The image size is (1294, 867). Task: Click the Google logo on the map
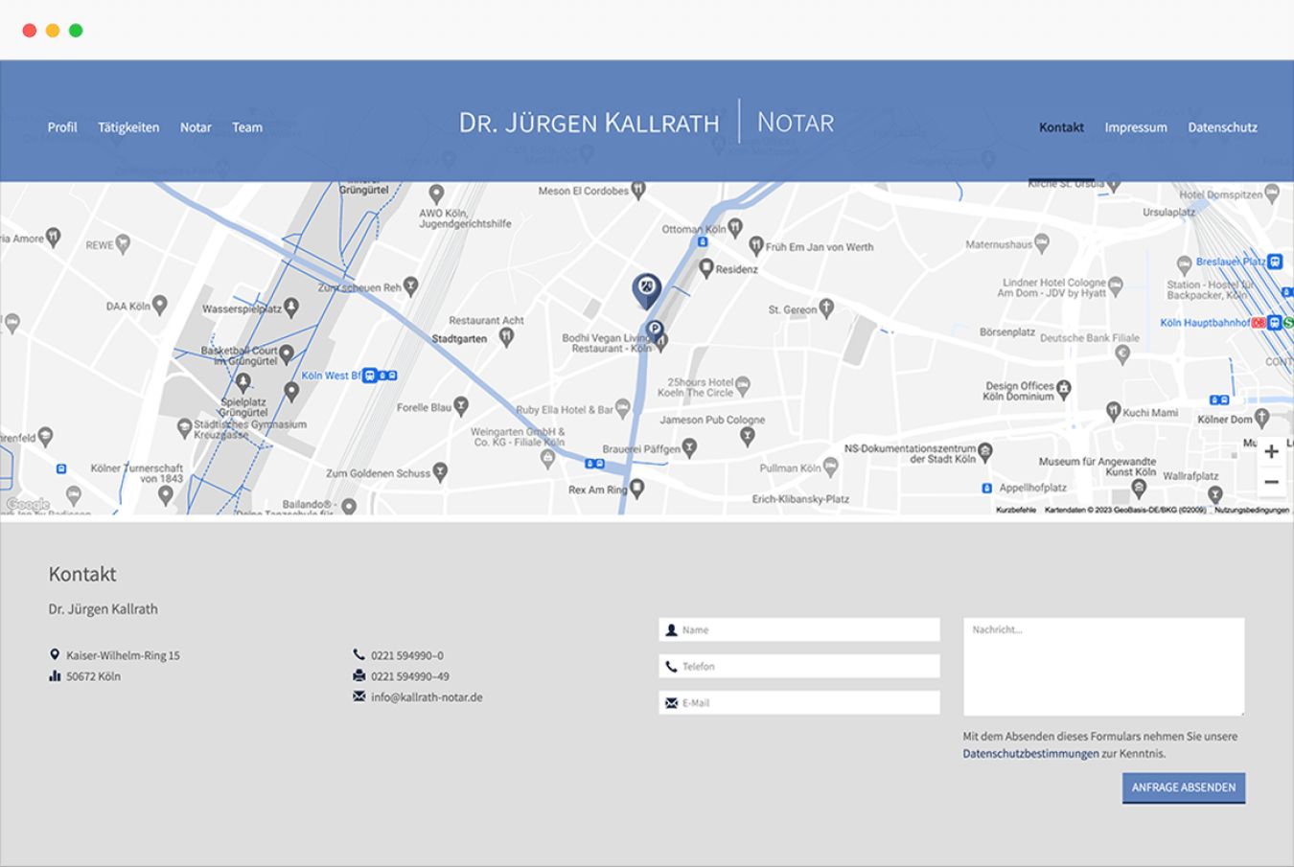[x=28, y=504]
